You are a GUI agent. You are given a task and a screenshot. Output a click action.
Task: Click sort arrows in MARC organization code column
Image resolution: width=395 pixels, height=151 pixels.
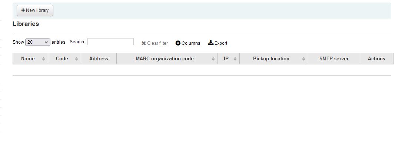(x=213, y=59)
